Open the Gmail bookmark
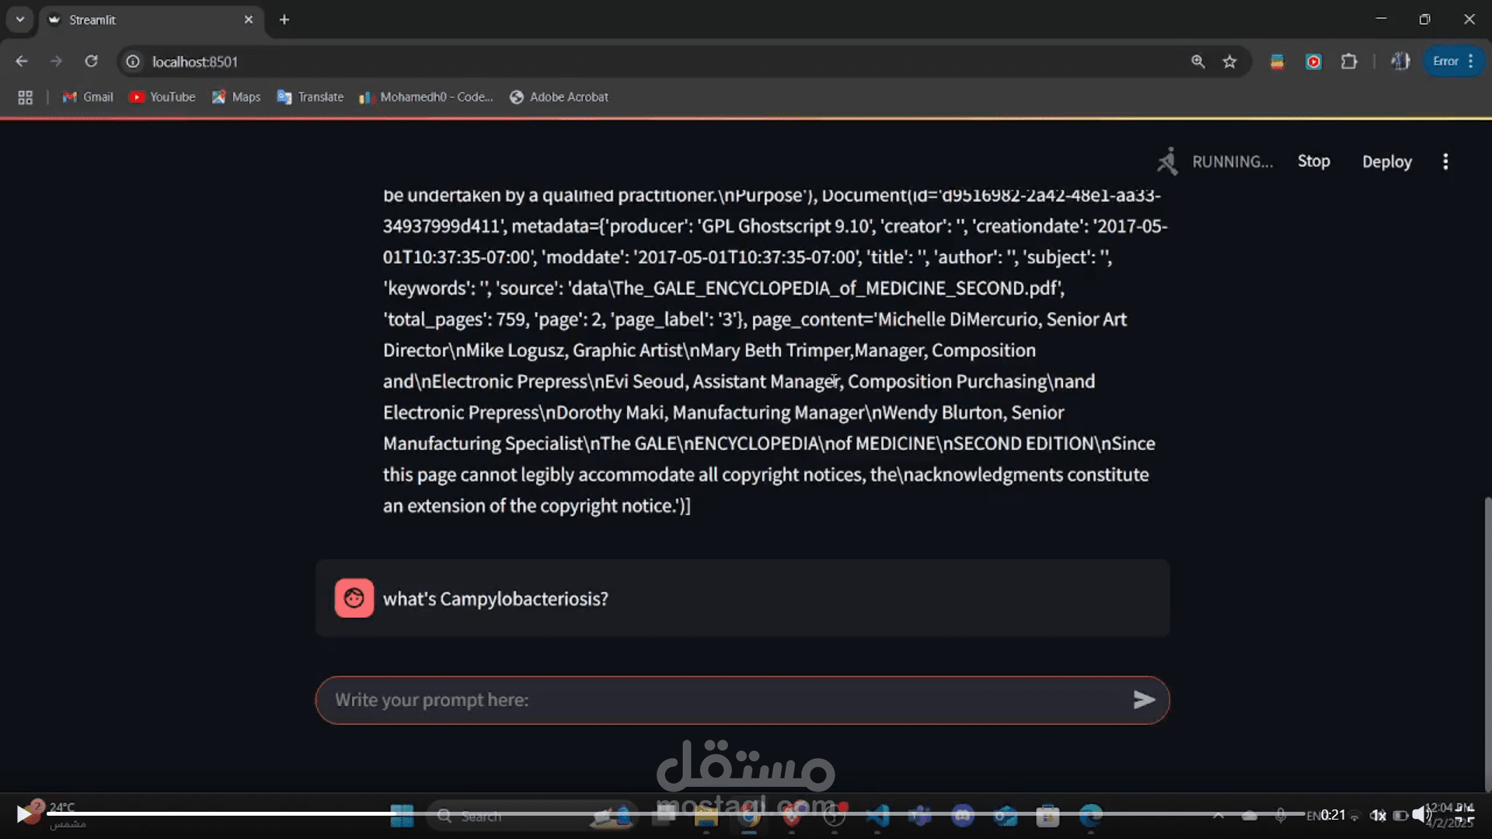Viewport: 1492px width, 839px height. [x=88, y=97]
